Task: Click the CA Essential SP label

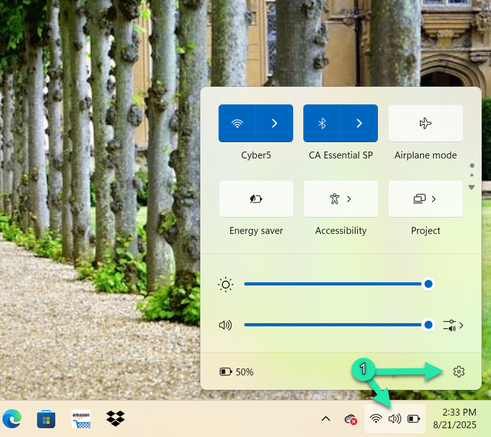Action: pyautogui.click(x=341, y=155)
